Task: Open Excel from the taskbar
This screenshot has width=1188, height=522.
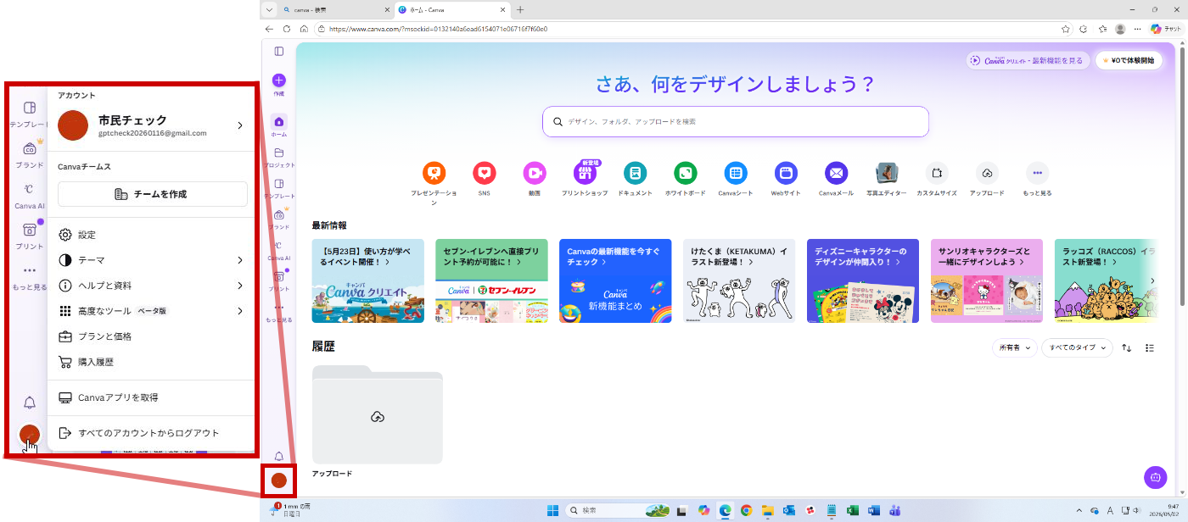Action: tap(853, 510)
